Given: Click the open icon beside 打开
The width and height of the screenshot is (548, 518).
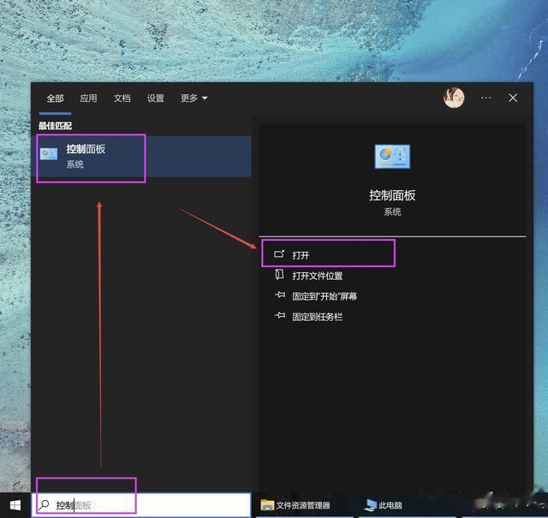Looking at the screenshot, I should click(279, 254).
